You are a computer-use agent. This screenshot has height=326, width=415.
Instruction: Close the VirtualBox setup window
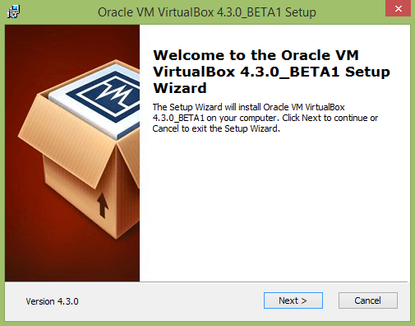pos(398,8)
